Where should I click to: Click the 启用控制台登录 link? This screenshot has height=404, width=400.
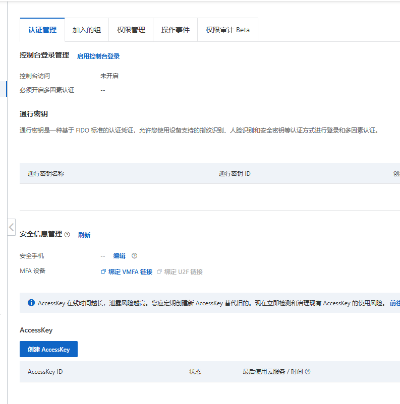pyautogui.click(x=98, y=56)
